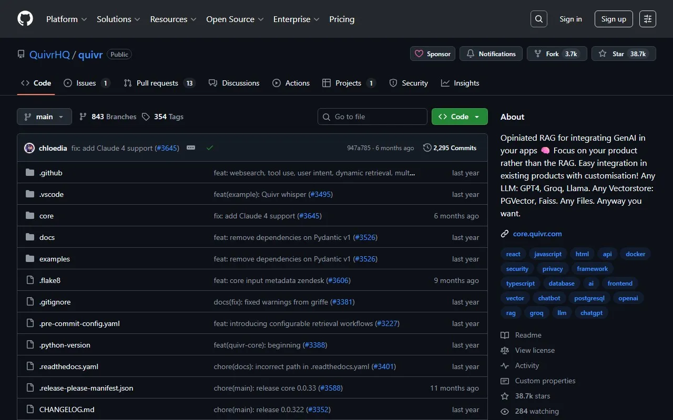Viewport: 673px width, 420px height.
Task: Click the chloedia avatar thumbnail
Action: pyautogui.click(x=29, y=148)
